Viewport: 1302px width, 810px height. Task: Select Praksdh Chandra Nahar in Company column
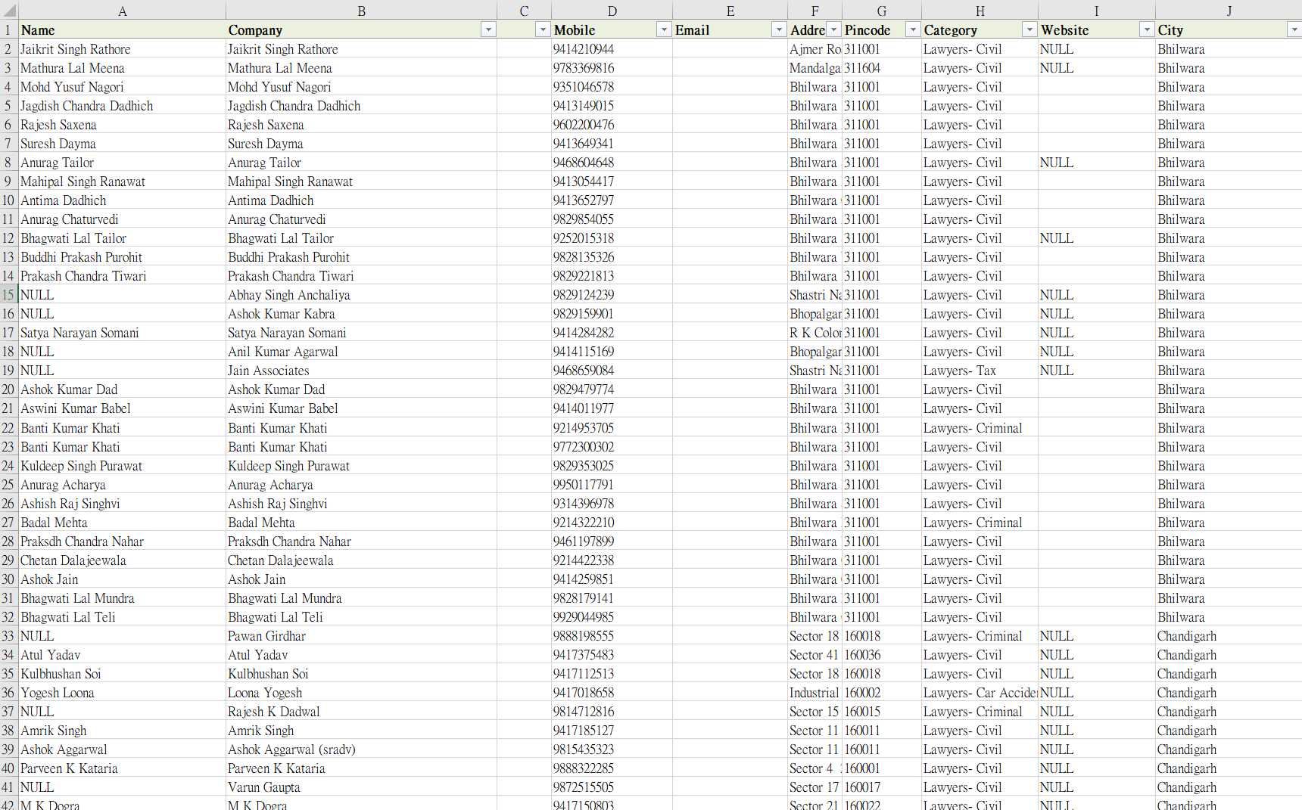361,542
